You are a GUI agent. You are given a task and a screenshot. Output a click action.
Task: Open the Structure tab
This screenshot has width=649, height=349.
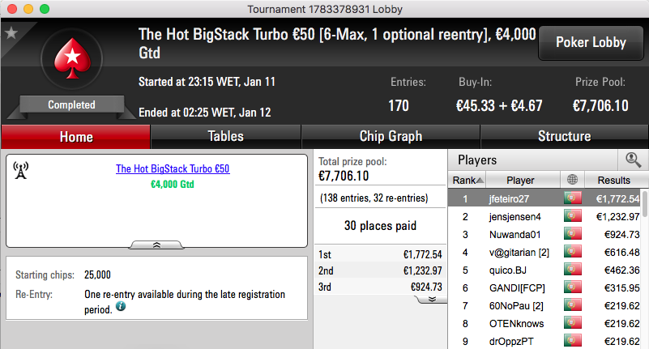[x=564, y=137]
